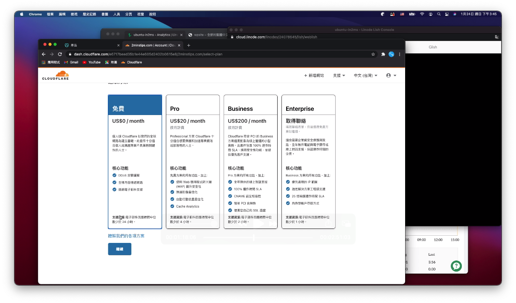The image size is (516, 303).
Task: Open the Cloudflare bookmark in bookmarks bar
Action: tap(131, 62)
